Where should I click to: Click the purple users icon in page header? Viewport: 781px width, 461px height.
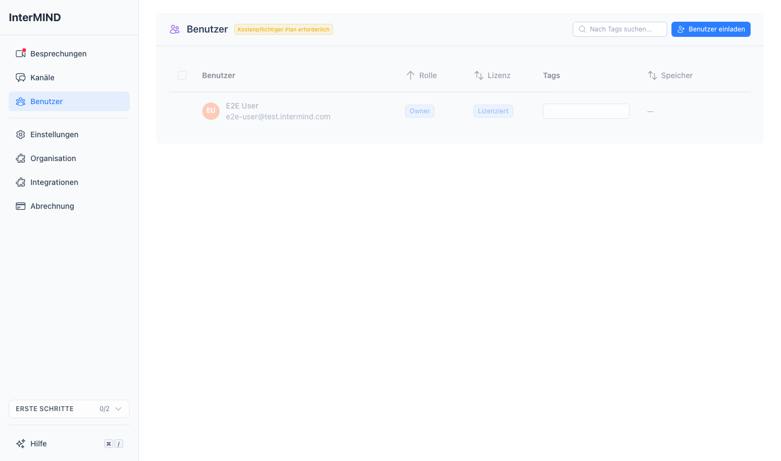(x=175, y=29)
